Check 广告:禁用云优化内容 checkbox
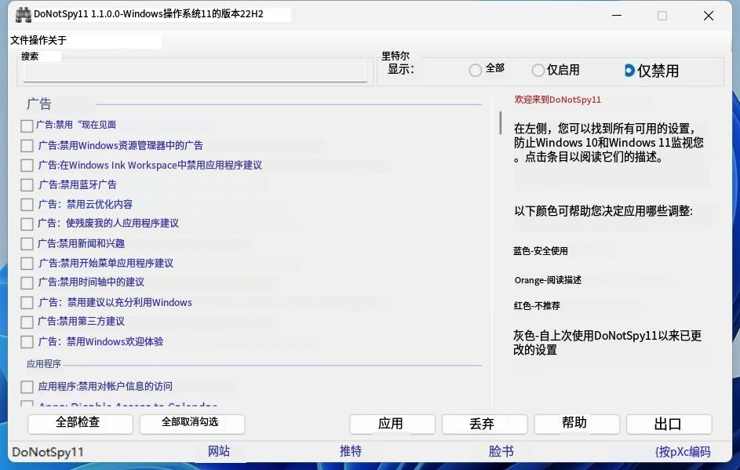The width and height of the screenshot is (740, 470). pyautogui.click(x=27, y=204)
